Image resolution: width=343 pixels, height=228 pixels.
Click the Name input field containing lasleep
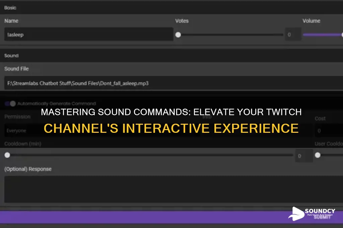pos(89,35)
